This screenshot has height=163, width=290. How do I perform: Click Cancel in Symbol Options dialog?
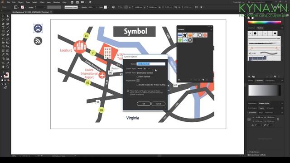(x=158, y=104)
